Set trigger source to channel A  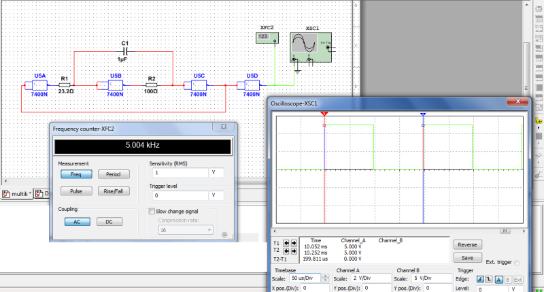(x=498, y=280)
